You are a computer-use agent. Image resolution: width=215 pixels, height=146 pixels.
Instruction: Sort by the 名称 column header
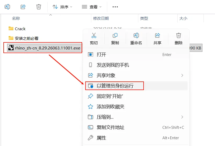(x=16, y=18)
